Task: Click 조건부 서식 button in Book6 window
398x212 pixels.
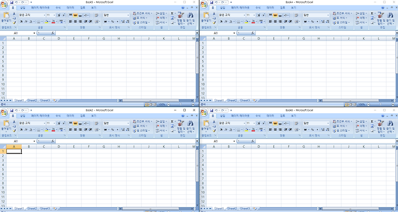Action: [x=342, y=121]
